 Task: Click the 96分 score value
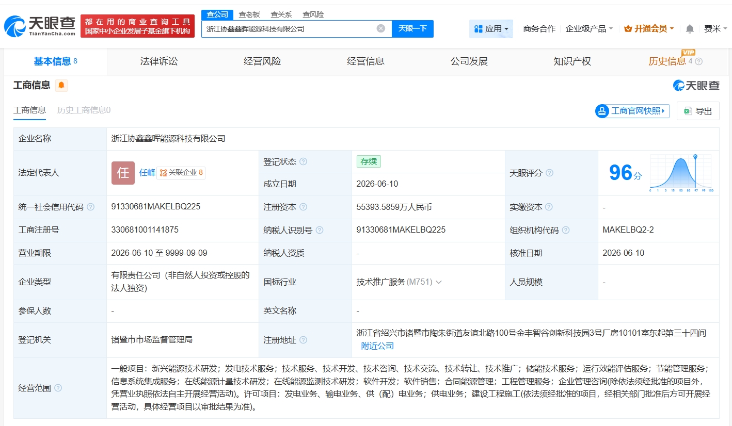point(625,173)
